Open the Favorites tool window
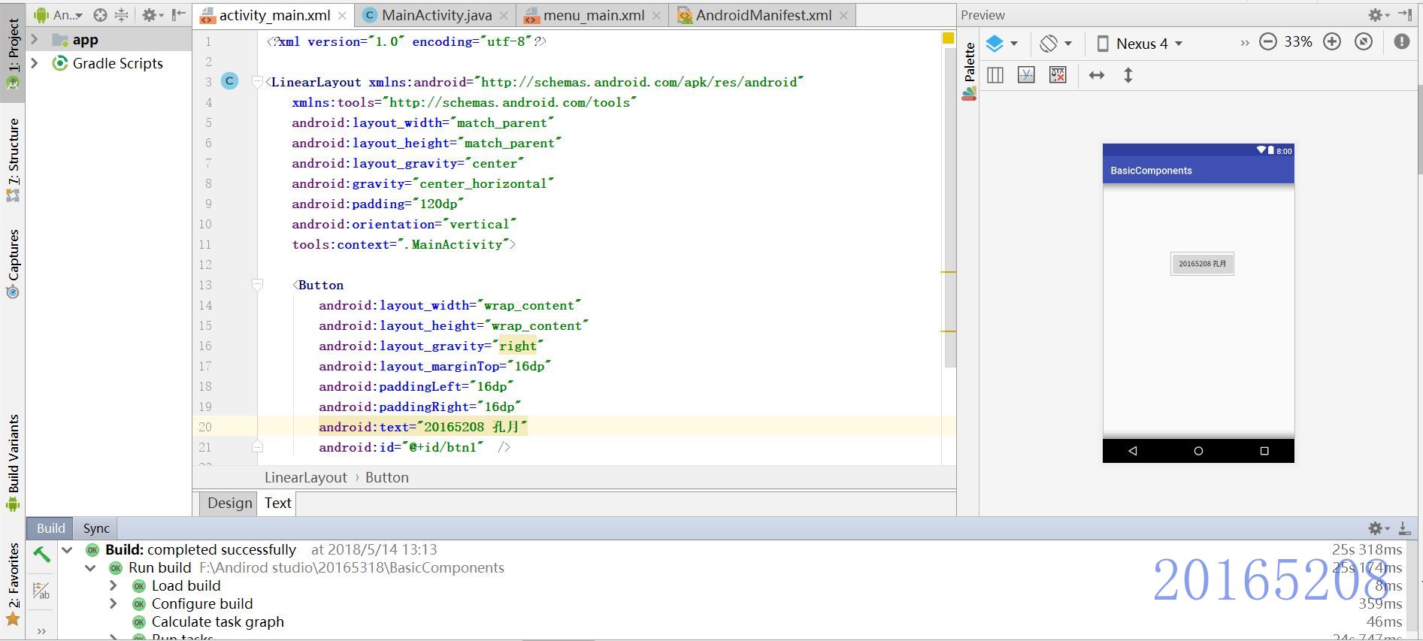The width and height of the screenshot is (1423, 641). coord(13,584)
